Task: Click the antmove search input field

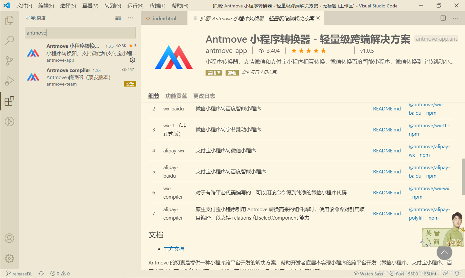Action: coord(80,33)
